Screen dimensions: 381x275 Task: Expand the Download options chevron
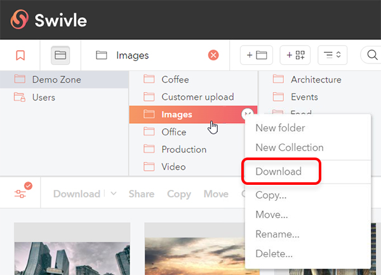point(114,193)
